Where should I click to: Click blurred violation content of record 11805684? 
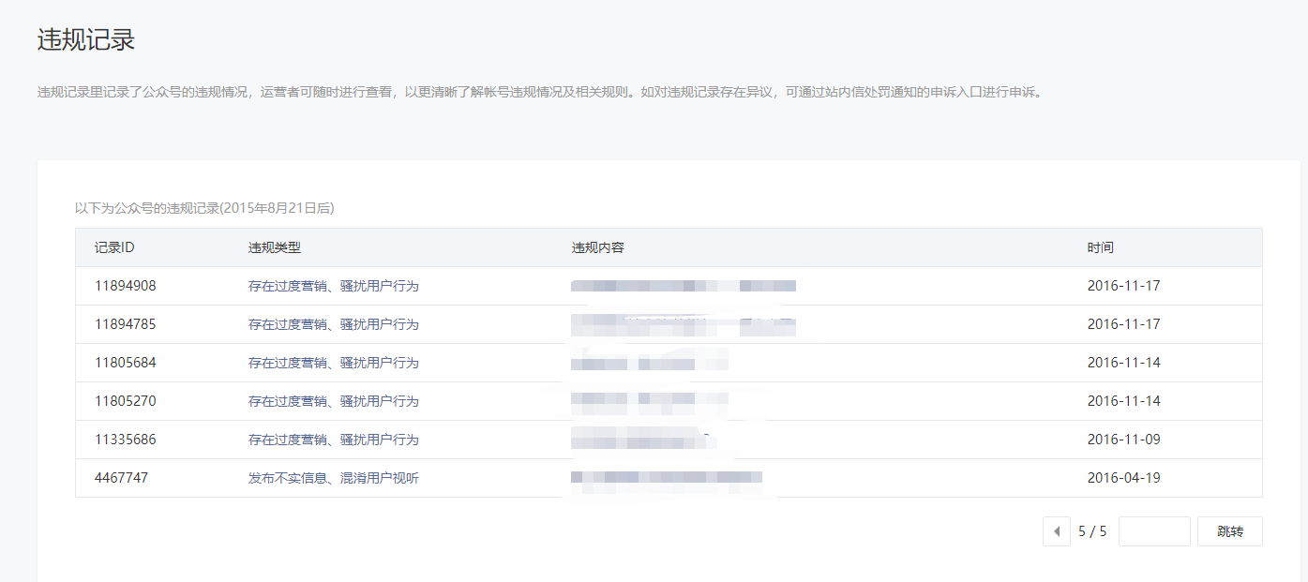click(x=647, y=363)
